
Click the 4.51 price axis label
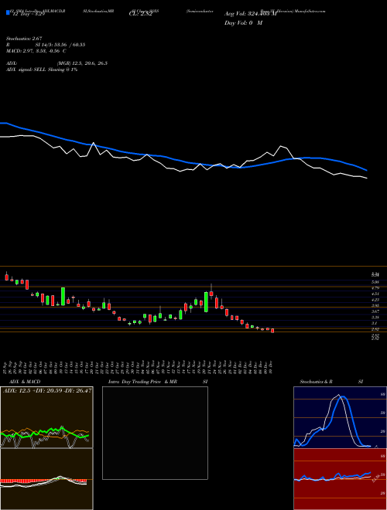pyautogui.click(x=375, y=294)
